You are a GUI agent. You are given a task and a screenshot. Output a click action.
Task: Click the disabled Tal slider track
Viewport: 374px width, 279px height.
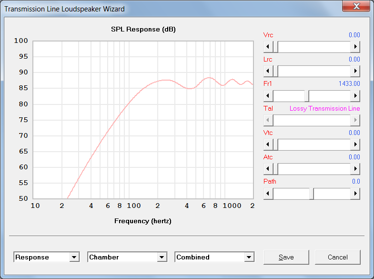point(312,120)
